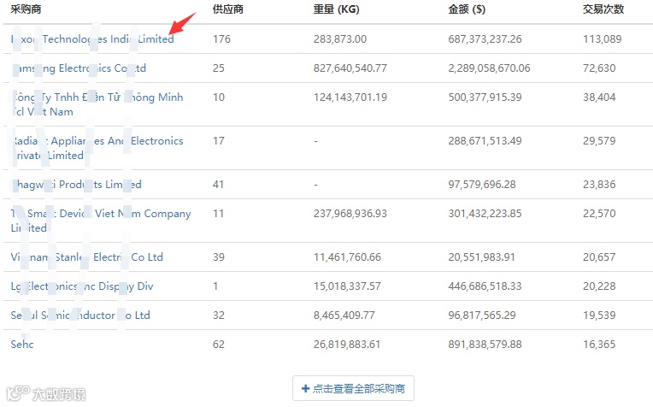Screen dimensions: 653x407
Task: Click the 采购商 column header
Action: [x=26, y=9]
